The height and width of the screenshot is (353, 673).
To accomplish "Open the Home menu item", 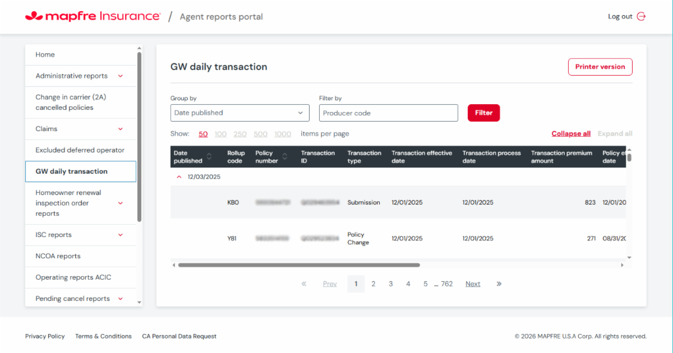I will pos(81,55).
